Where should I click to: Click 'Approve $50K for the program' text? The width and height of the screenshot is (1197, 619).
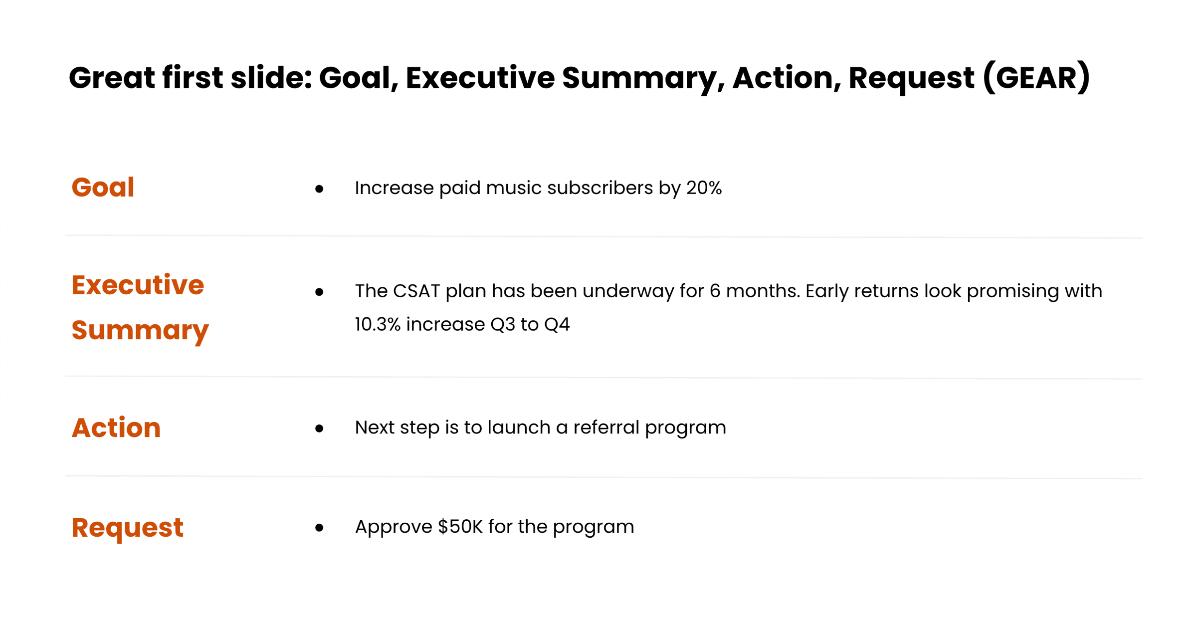click(494, 527)
